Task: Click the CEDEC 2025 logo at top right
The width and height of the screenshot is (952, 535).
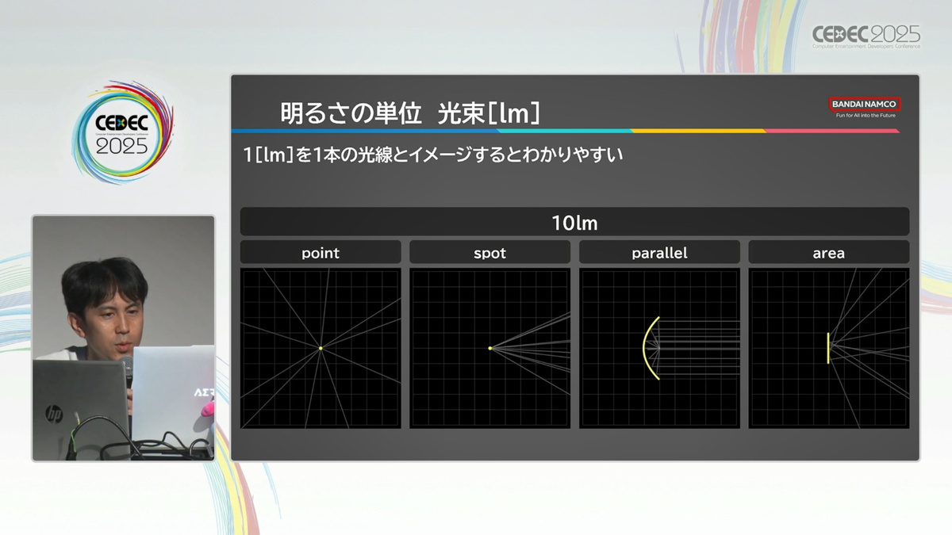Action: [x=866, y=36]
